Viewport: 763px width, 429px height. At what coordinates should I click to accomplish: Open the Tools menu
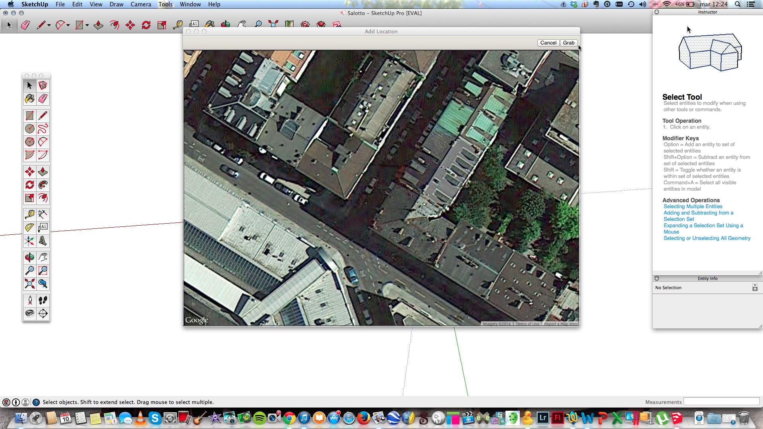[165, 4]
